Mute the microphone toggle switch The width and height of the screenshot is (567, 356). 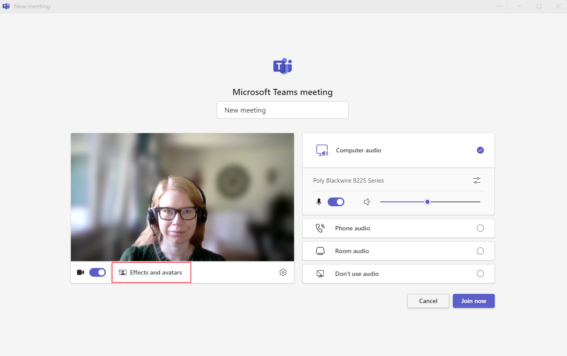point(336,202)
